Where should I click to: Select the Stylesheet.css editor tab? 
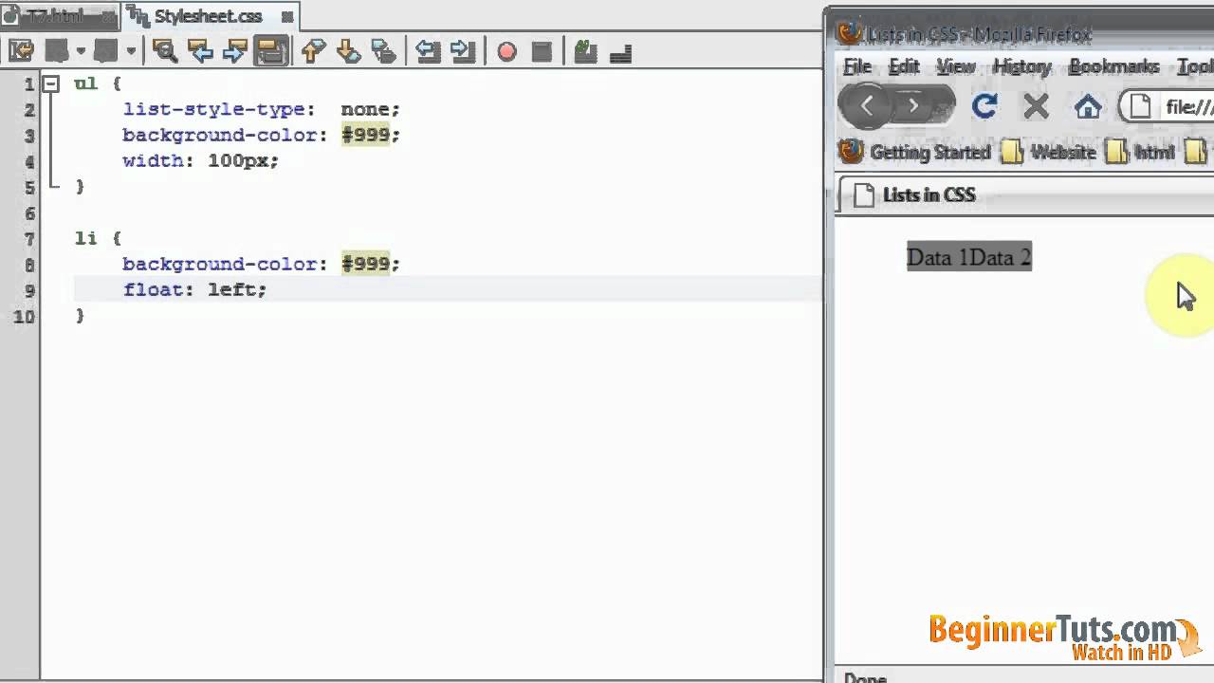(208, 16)
